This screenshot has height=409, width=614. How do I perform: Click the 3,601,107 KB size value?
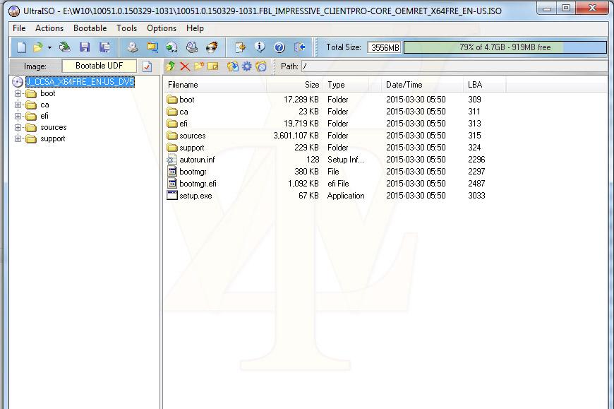pos(296,136)
